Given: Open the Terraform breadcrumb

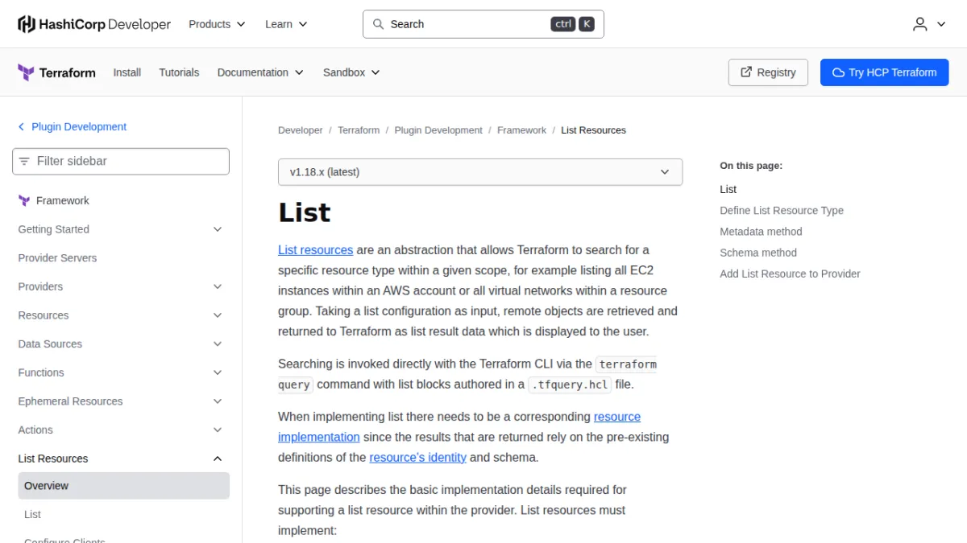Looking at the screenshot, I should [x=359, y=130].
